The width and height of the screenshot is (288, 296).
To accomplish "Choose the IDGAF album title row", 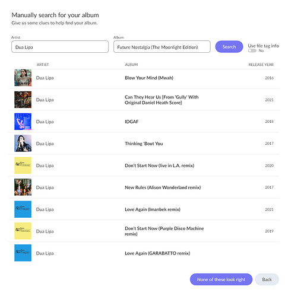I will 144,122.
